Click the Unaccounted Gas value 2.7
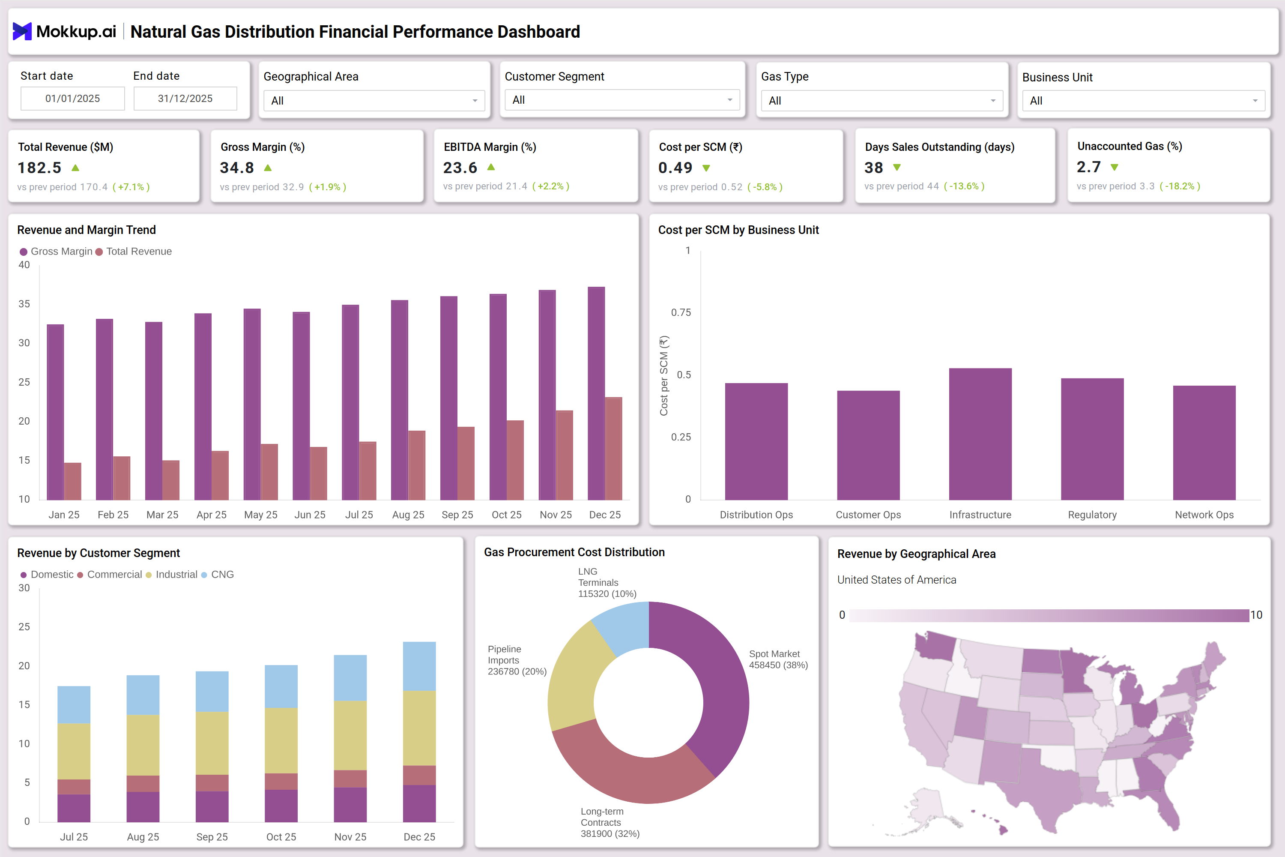 [x=1089, y=167]
